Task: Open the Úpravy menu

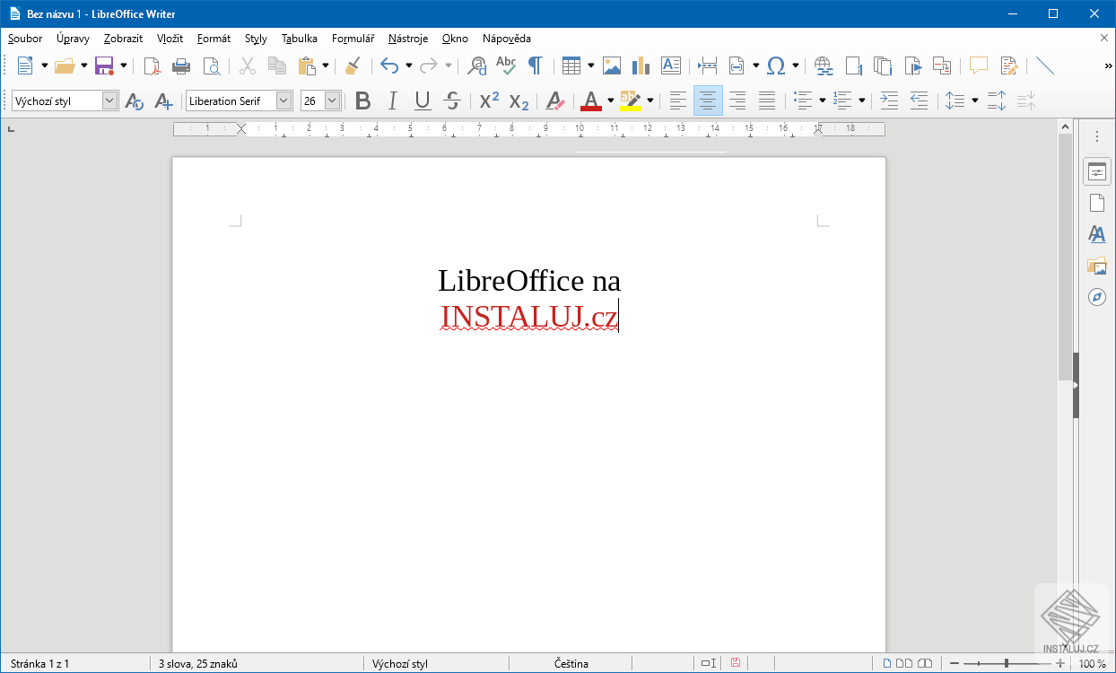Action: (73, 39)
